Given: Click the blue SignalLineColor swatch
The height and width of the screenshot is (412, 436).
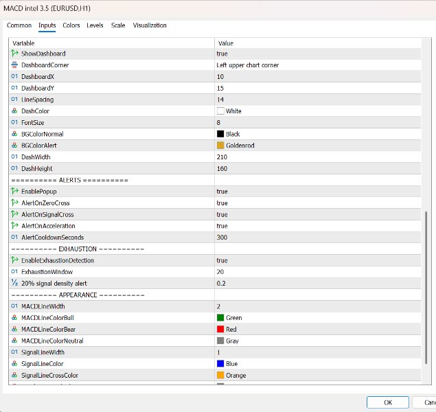Looking at the screenshot, I should (220, 364).
